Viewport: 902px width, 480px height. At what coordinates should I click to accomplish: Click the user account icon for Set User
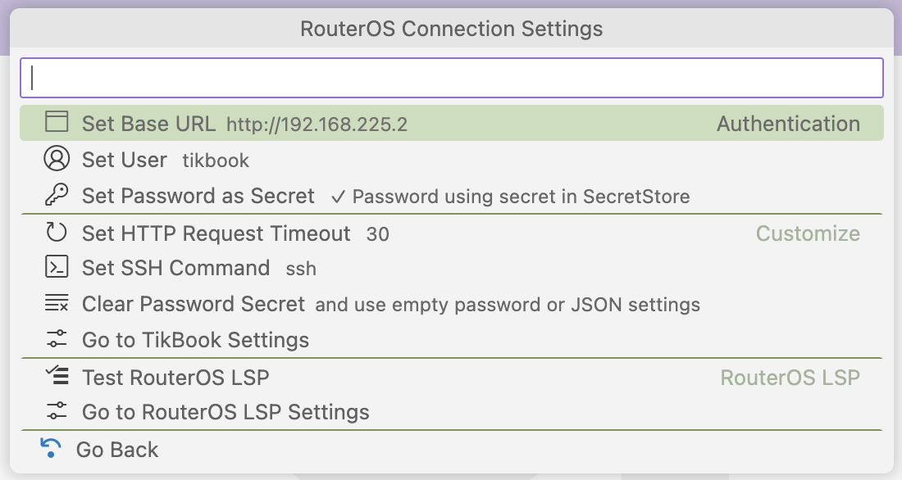point(57,159)
